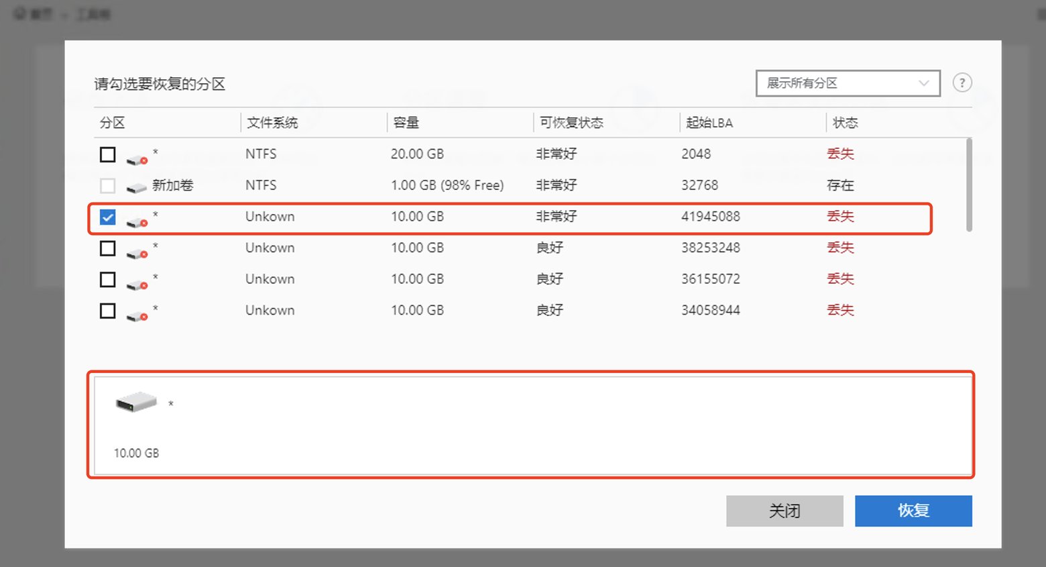Open the 展示所有分区 dropdown
This screenshot has width=1046, height=567.
pyautogui.click(x=848, y=83)
